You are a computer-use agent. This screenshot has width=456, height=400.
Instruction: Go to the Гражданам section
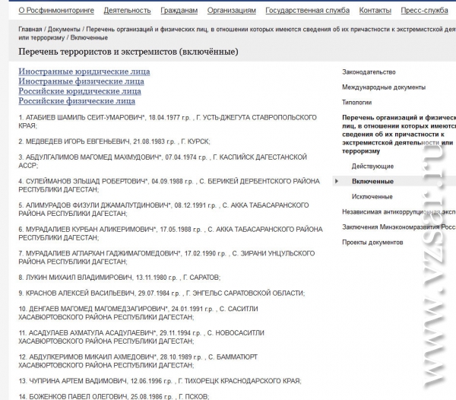click(x=179, y=11)
